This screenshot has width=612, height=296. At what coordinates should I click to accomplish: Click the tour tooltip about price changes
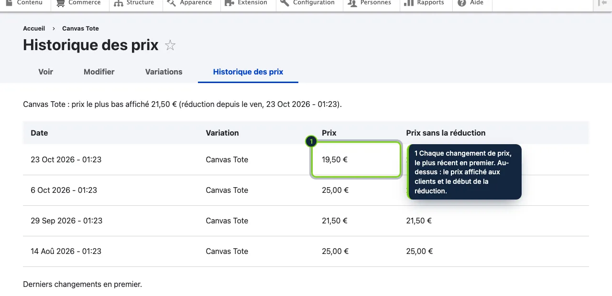464,172
